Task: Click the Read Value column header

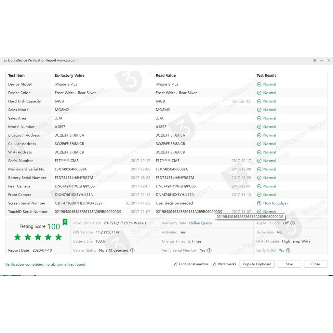Action: tap(166, 75)
